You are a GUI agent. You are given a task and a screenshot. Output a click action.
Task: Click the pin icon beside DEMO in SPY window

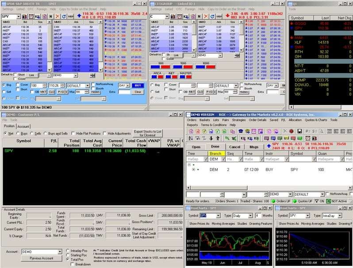pyautogui.click(x=92, y=75)
